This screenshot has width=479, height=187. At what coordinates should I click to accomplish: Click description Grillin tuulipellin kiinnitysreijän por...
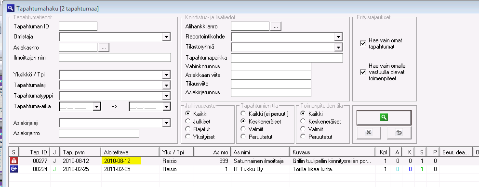pyautogui.click(x=332, y=161)
